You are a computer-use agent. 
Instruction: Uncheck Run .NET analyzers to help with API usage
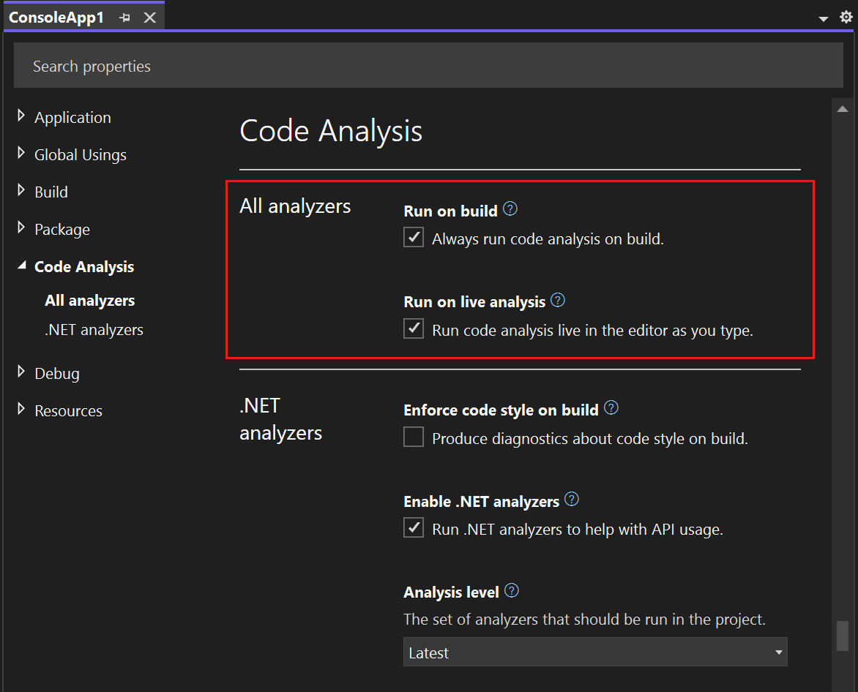coord(414,527)
